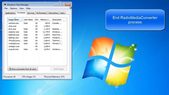Click Processes: 34 in status bar
Screen dimensions: 169x95
(x=10, y=77)
